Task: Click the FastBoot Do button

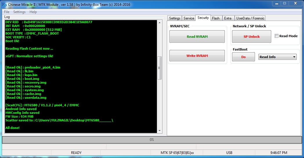Action: (243, 57)
